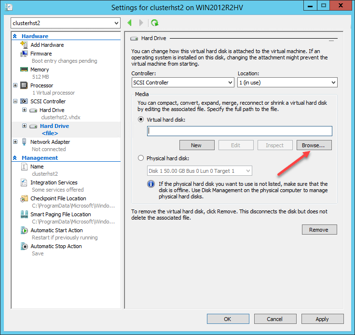Viewport: 355px width, 335px height.
Task: Click the Automatic Start Action icon
Action: pos(24,230)
